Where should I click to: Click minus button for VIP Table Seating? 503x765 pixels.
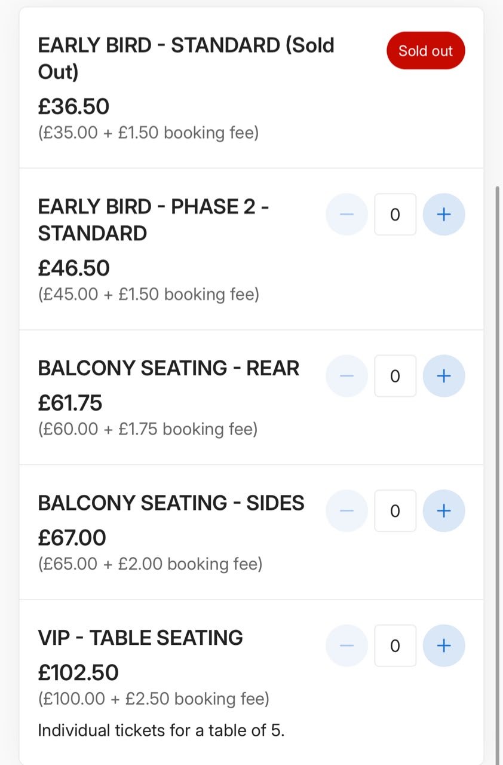(x=346, y=645)
